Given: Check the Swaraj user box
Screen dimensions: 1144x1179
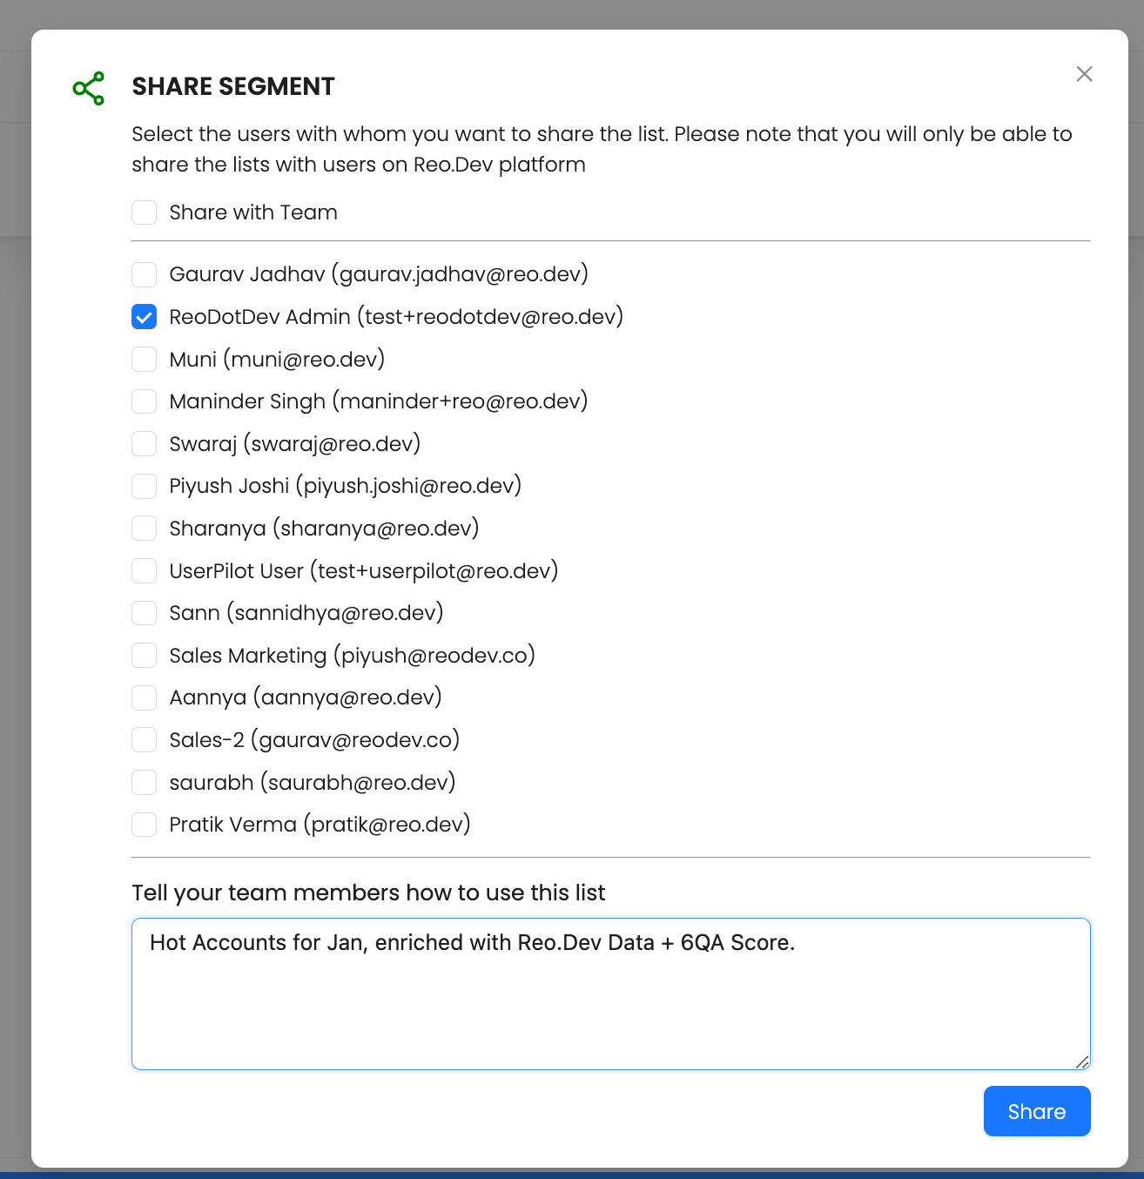Looking at the screenshot, I should [145, 444].
